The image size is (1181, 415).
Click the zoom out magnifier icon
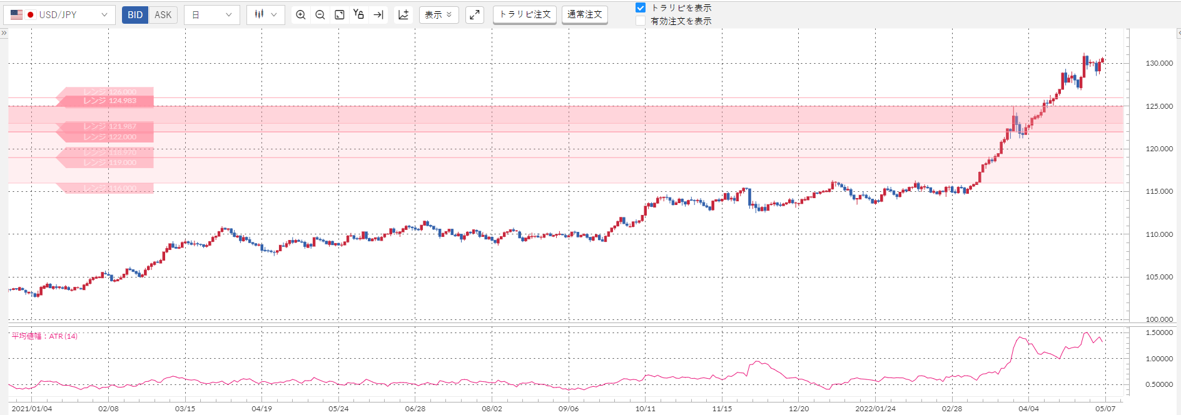click(320, 14)
